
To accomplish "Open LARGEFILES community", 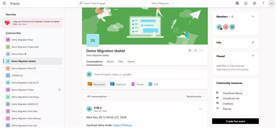I will tap(32, 75).
